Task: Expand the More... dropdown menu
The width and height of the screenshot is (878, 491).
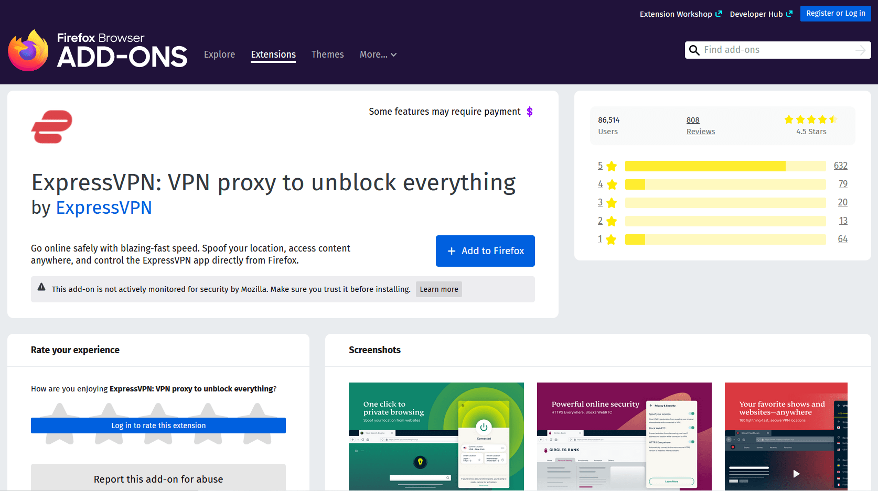Action: pos(378,54)
